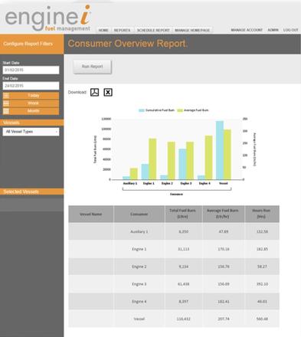Image resolution: width=301 pixels, height=337 pixels.
Task: Go to Schedule Report tab
Action: [153, 30]
